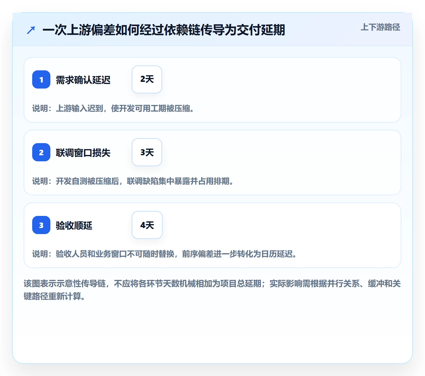
Task: Click the description about 联调缺陷集中暴露并占用排期
Action: 133,181
